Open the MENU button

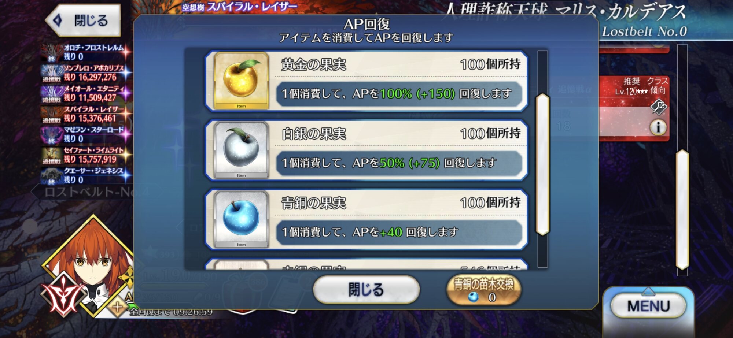pyautogui.click(x=648, y=306)
